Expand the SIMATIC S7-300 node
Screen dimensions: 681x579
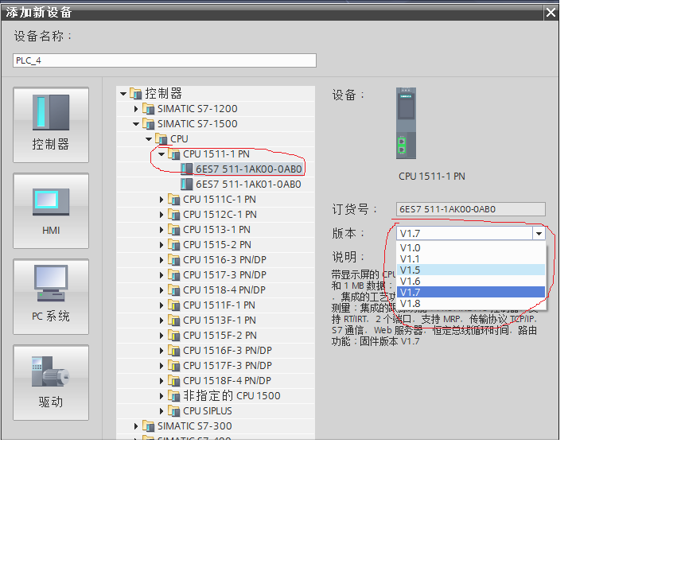click(136, 426)
